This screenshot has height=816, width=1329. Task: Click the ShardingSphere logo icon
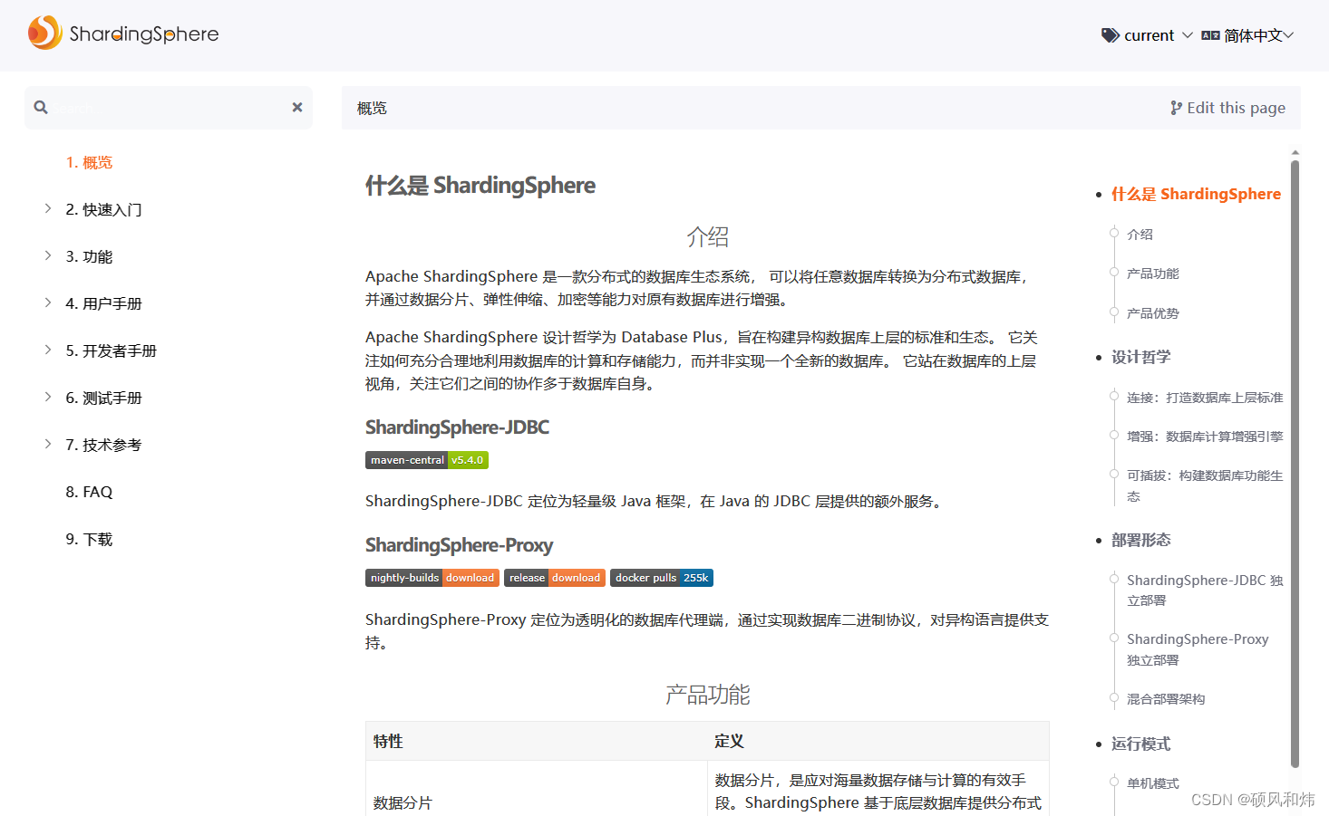[45, 33]
